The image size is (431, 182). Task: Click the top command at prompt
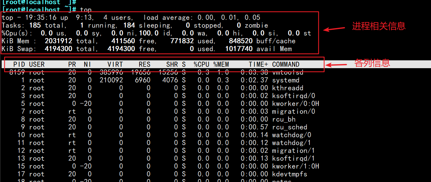86,10
